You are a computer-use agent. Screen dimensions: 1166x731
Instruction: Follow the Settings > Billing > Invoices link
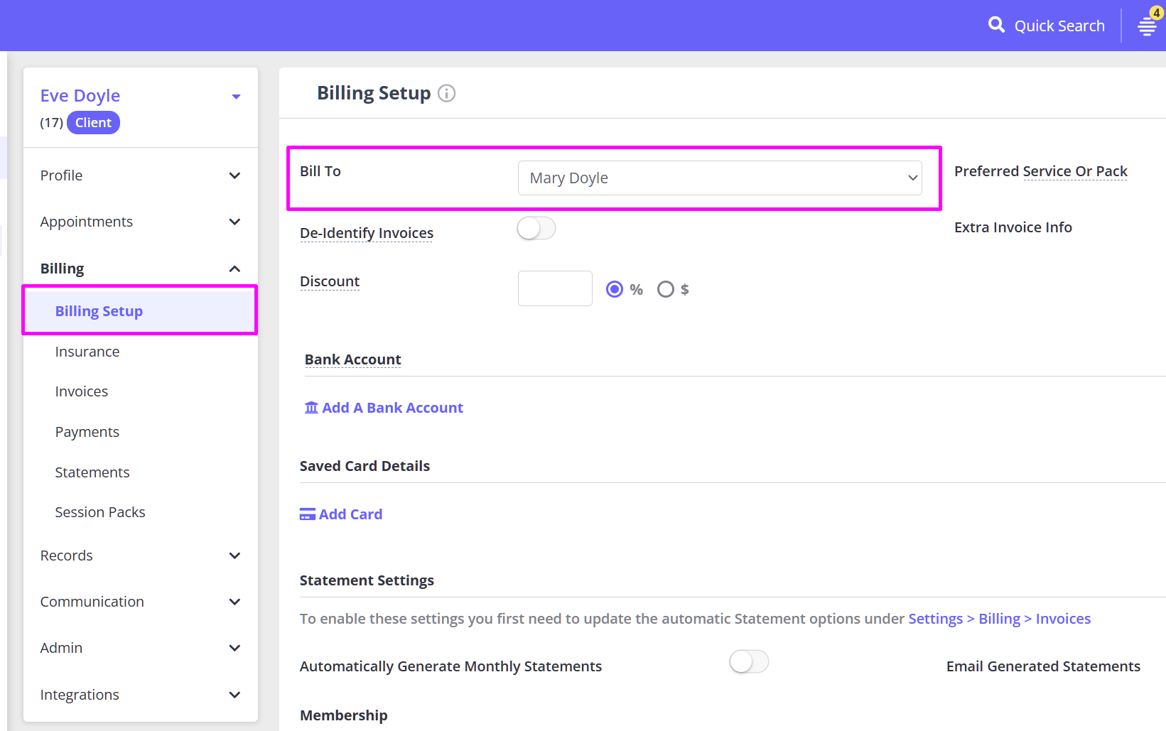999,619
